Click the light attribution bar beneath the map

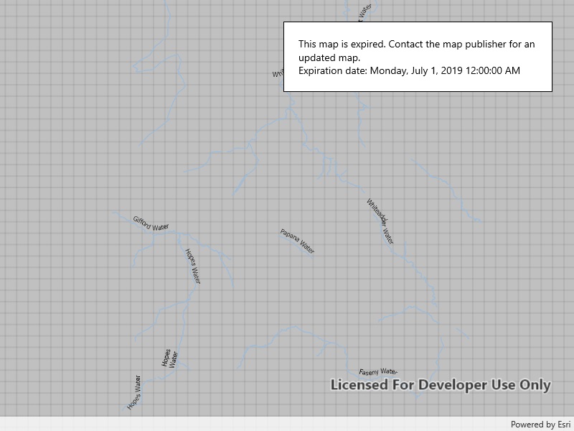287,424
